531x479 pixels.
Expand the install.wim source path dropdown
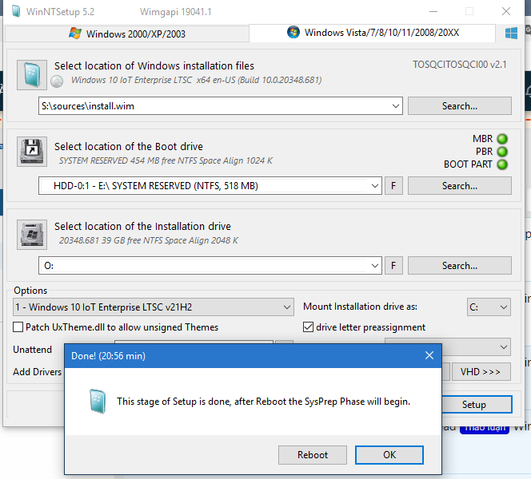pyautogui.click(x=395, y=106)
